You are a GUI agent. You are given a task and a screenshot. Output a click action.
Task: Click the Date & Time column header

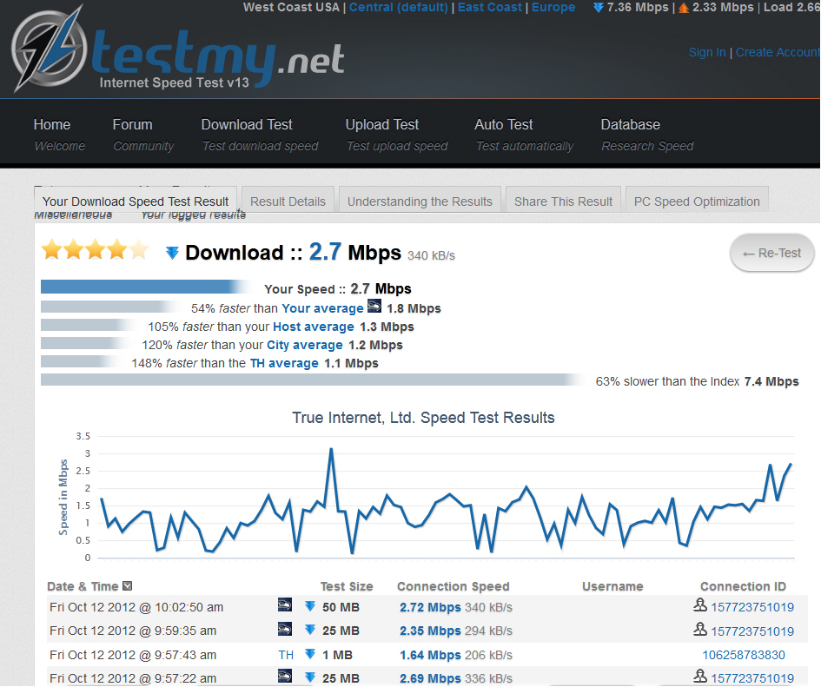[x=83, y=586]
